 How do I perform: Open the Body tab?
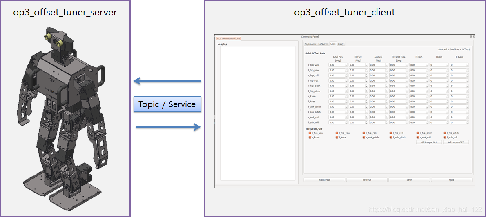pos(341,44)
